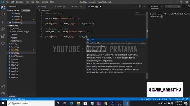
Task: Show errors and warnings count in status bar
Action: (x=22, y=99)
